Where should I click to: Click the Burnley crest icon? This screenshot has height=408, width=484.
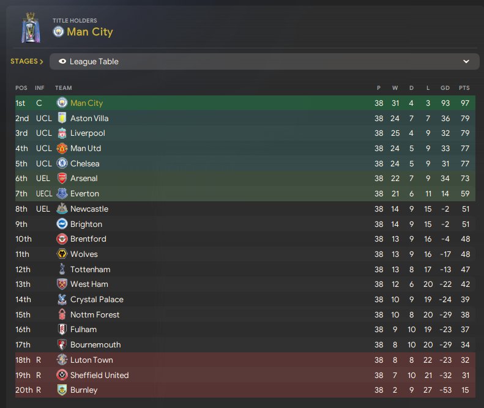[62, 390]
